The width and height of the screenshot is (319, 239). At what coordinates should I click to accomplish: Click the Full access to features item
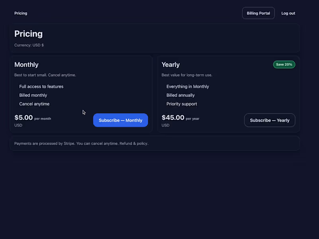pos(41,86)
